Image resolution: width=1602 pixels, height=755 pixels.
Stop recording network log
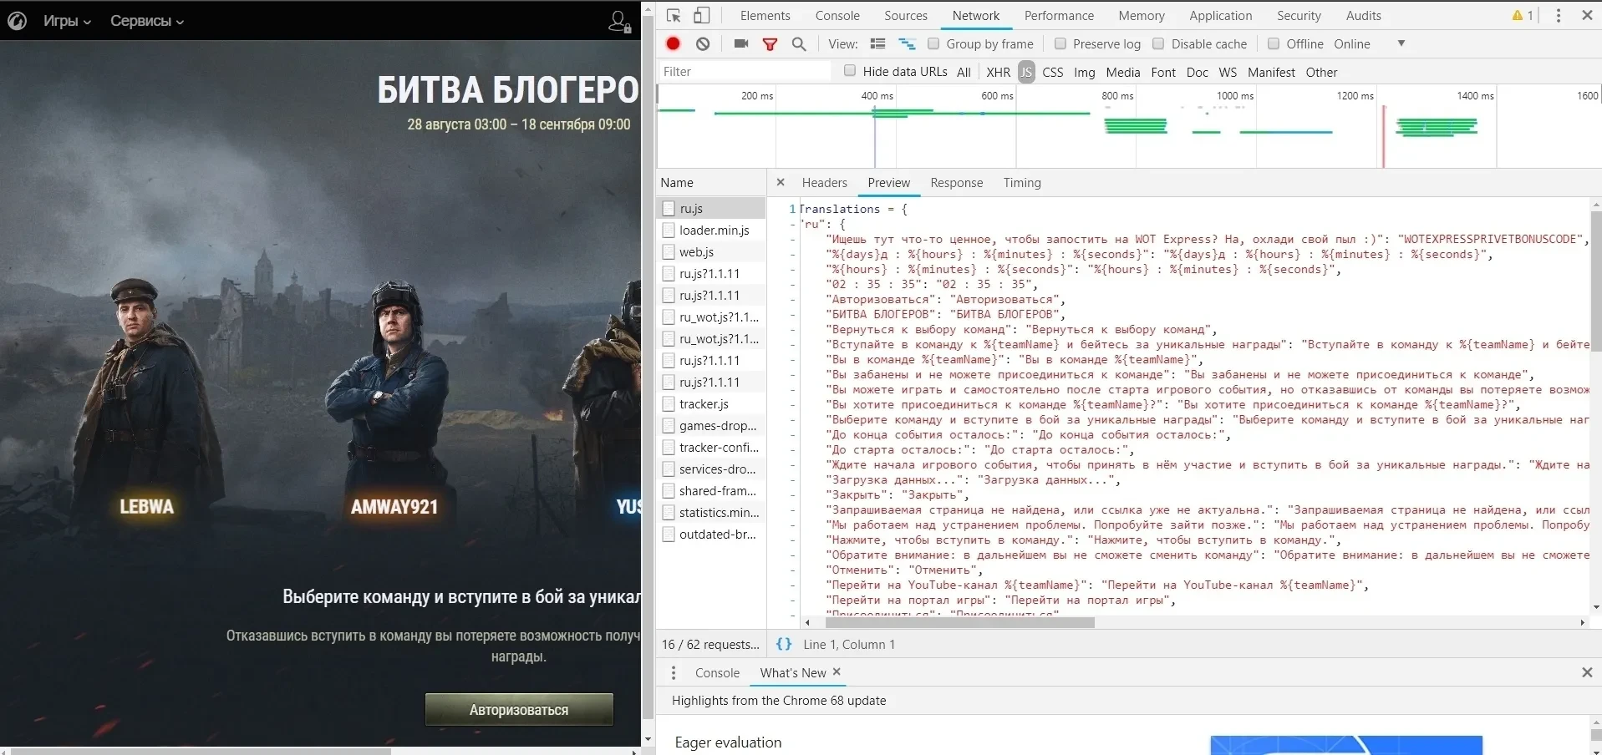tap(673, 43)
